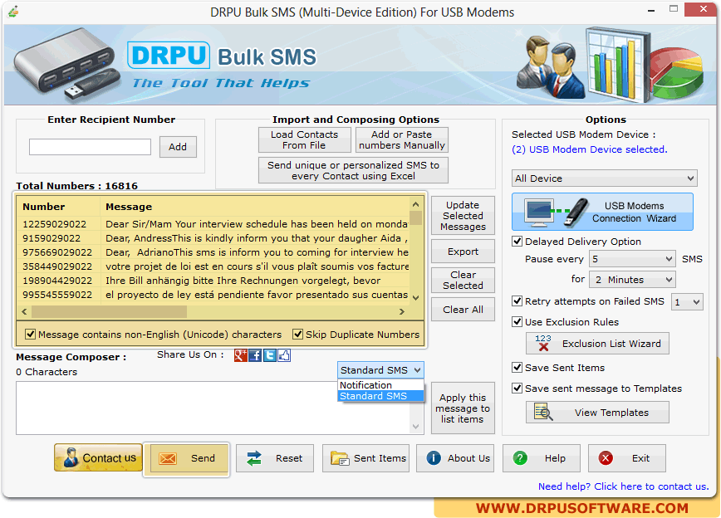The width and height of the screenshot is (721, 518).
Task: Click the Contact us person icon
Action: click(x=71, y=457)
